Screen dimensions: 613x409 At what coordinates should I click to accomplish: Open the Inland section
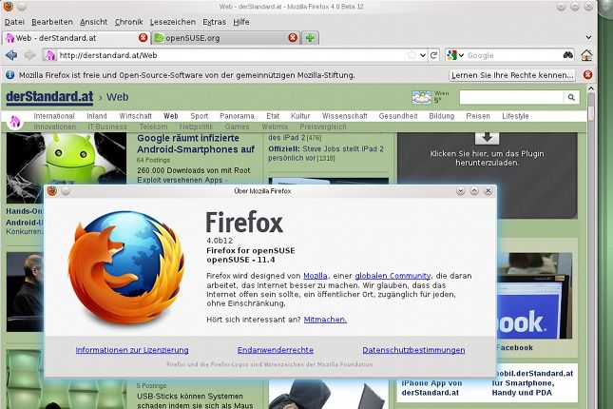coord(97,116)
